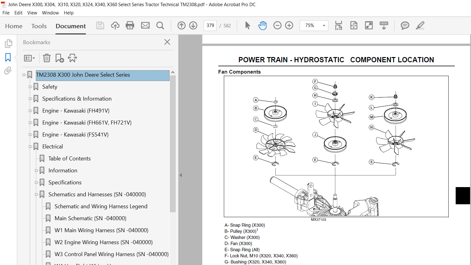Open the Electrical bookmark
Screen dimensions: 471x265
(52, 147)
